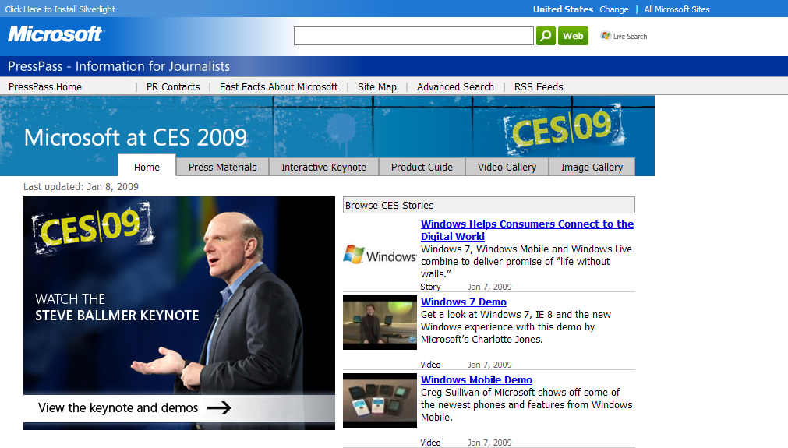This screenshot has width=788, height=448.
Task: Click the Microsoft logo
Action: coord(55,34)
